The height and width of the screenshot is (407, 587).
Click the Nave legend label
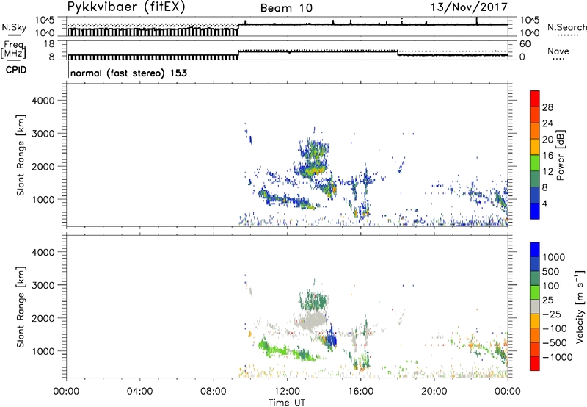point(558,51)
